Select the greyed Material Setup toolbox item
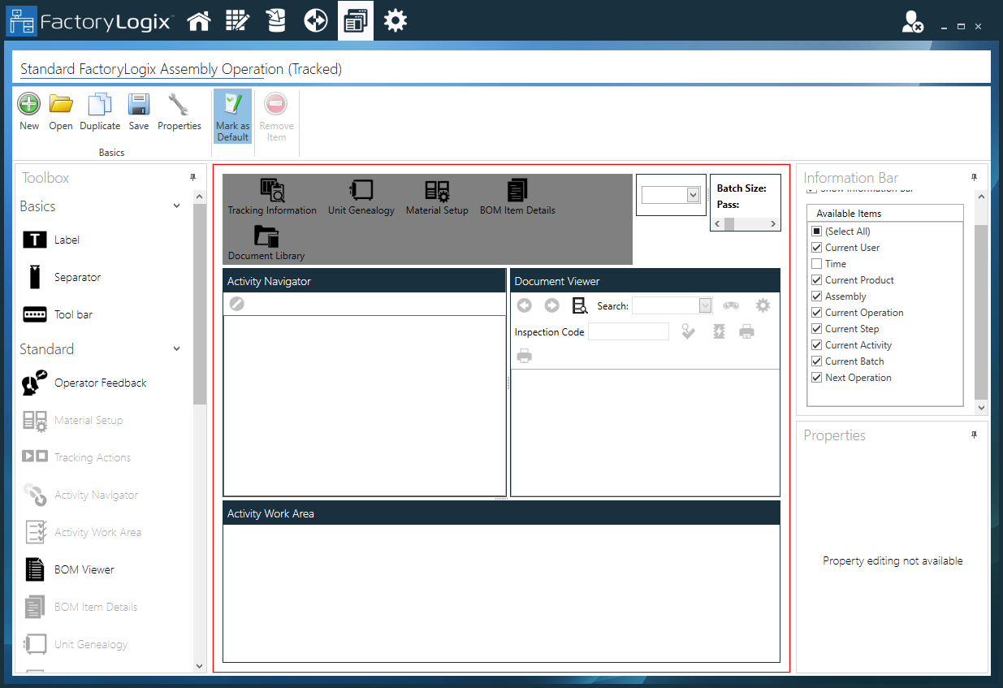 point(72,420)
